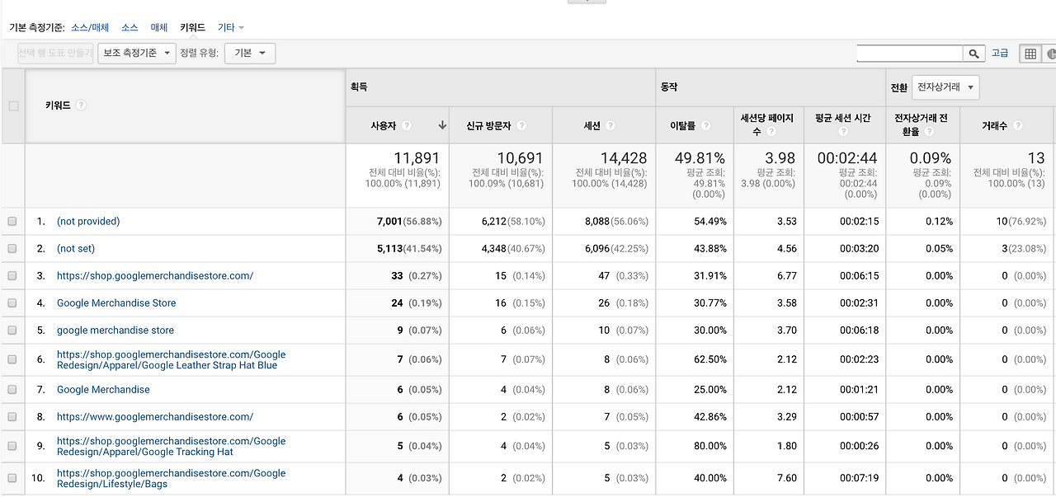Sort by 신규 방문자 column header
The width and height of the screenshot is (1056, 497).
[x=489, y=126]
